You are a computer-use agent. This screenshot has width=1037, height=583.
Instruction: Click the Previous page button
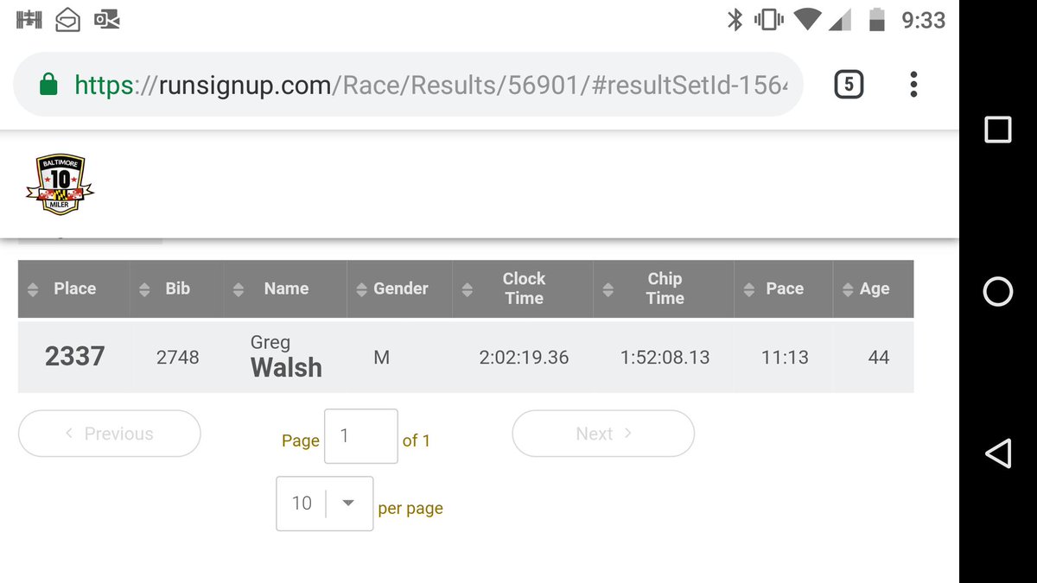(110, 434)
